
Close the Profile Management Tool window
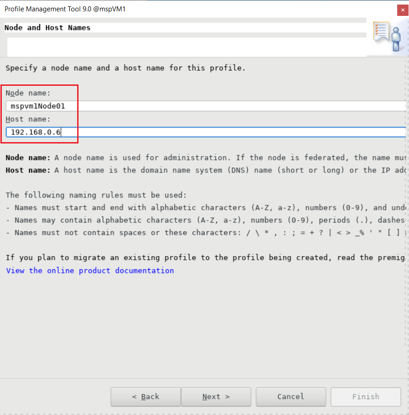[402, 10]
